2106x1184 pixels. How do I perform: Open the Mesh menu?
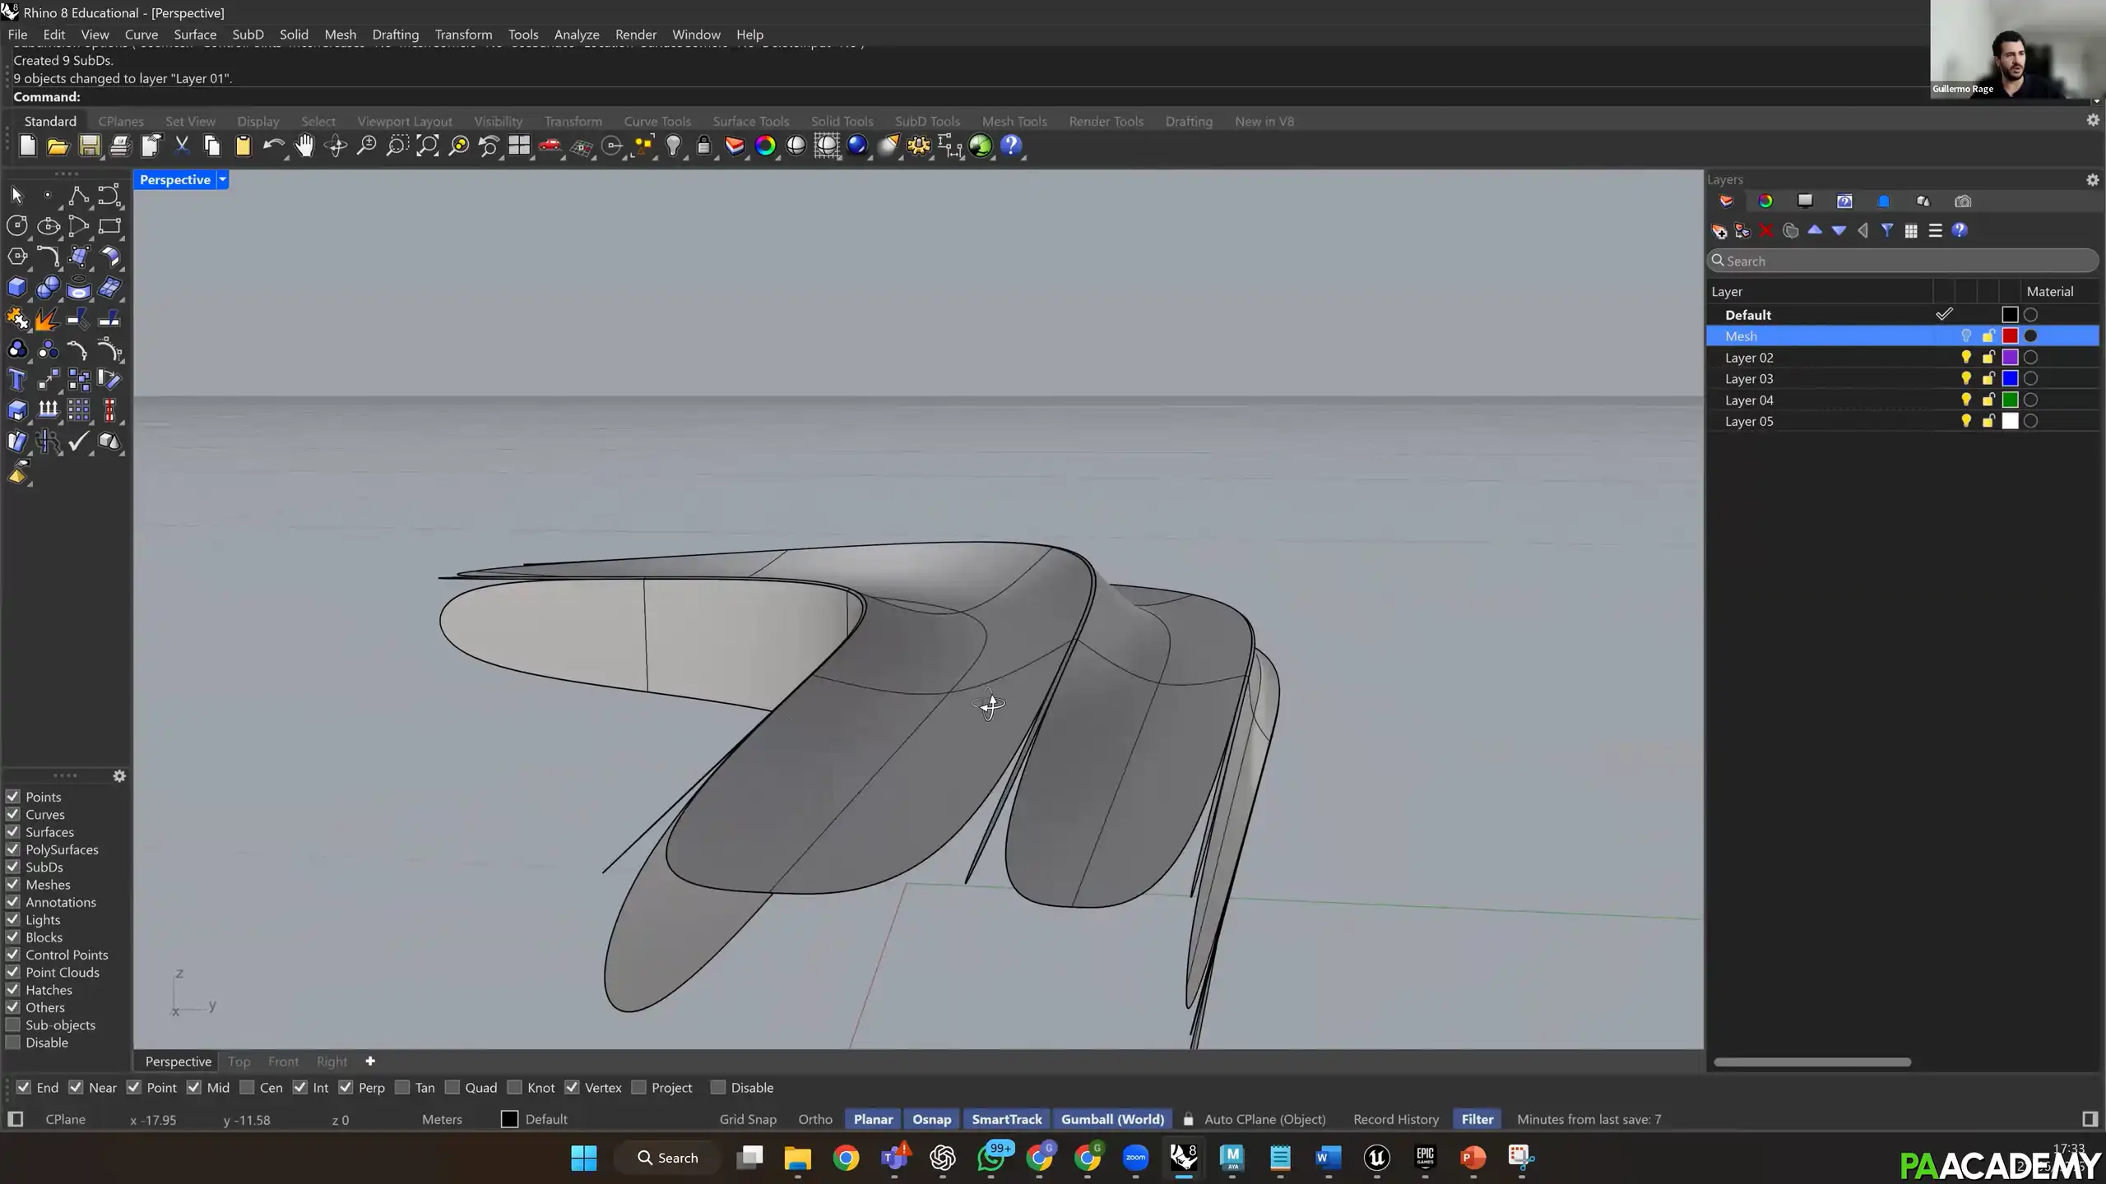tap(341, 35)
